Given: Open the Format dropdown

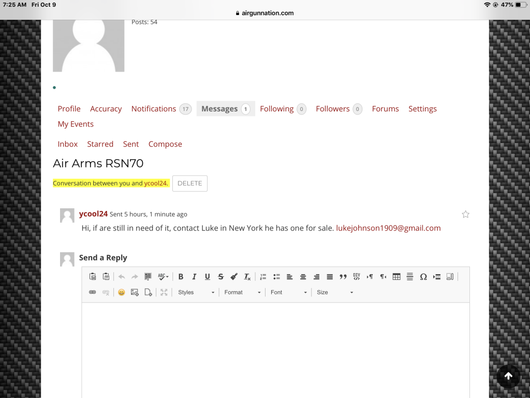Looking at the screenshot, I should click(242, 292).
